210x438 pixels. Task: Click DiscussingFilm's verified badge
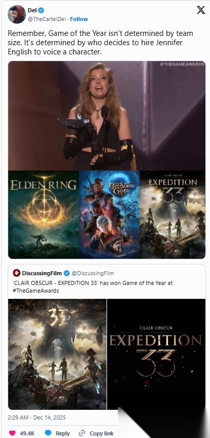67,273
